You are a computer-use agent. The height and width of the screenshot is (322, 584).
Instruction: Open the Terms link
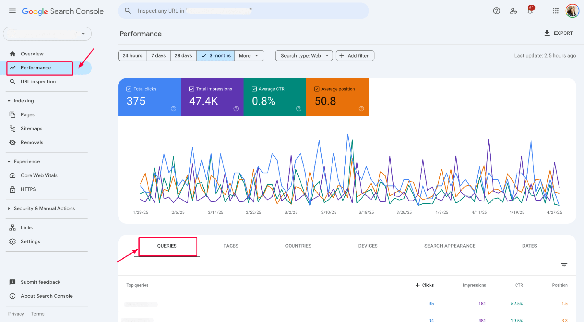point(38,314)
